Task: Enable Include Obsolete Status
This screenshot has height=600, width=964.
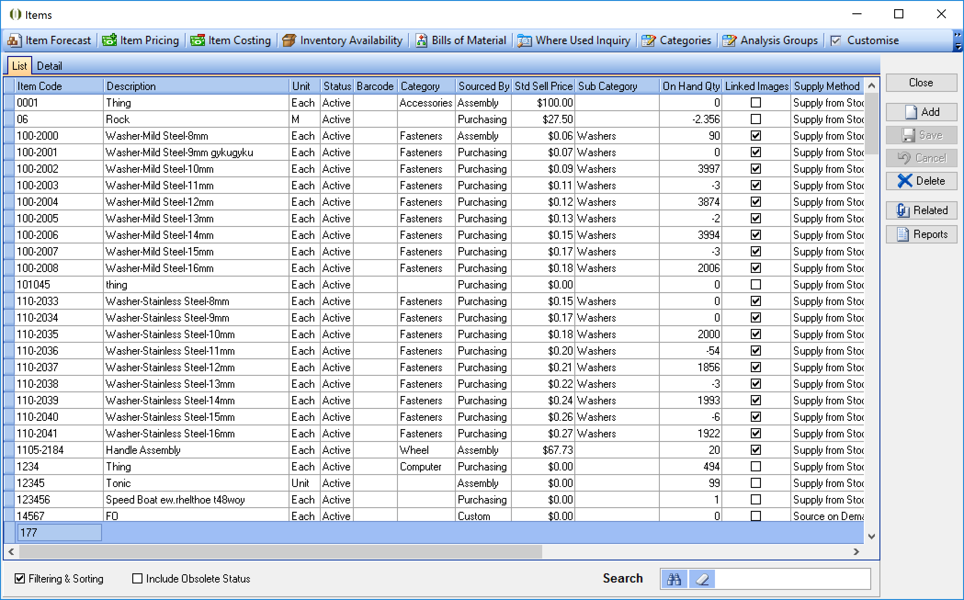Action: coord(137,578)
